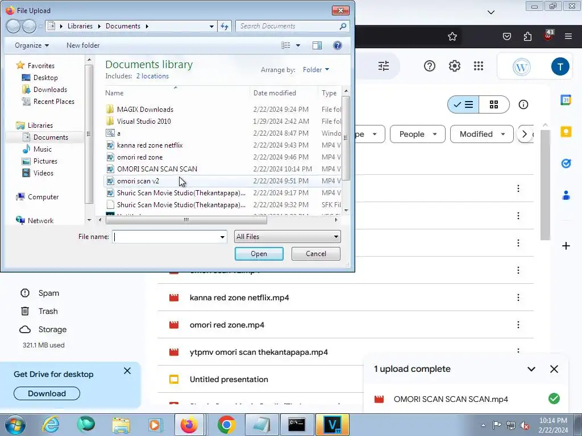This screenshot has height=436, width=582.
Task: Click the Google account avatar T
Action: click(560, 66)
